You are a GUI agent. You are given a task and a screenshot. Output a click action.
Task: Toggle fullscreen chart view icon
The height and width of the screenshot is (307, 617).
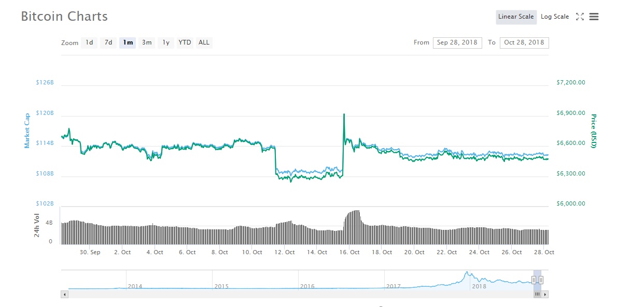coord(580,17)
